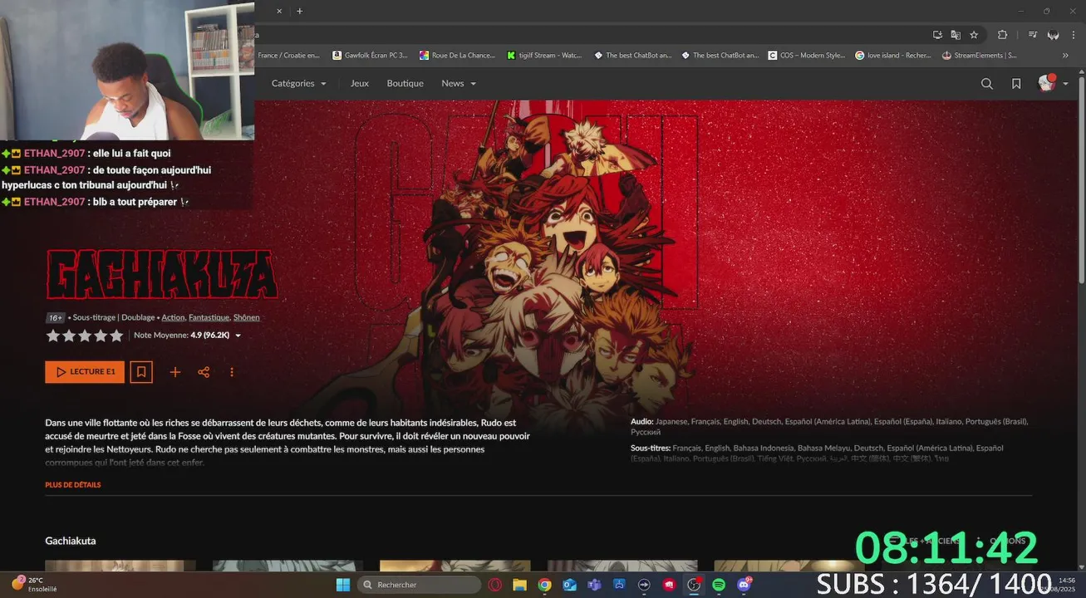Open the Gawfolk Écran PC bookmark

[370, 56]
